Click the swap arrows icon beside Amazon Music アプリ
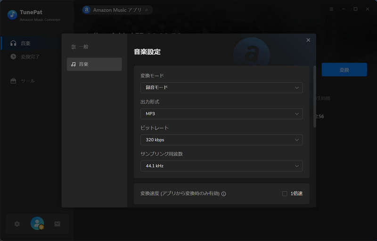The width and height of the screenshot is (377, 241). [147, 10]
